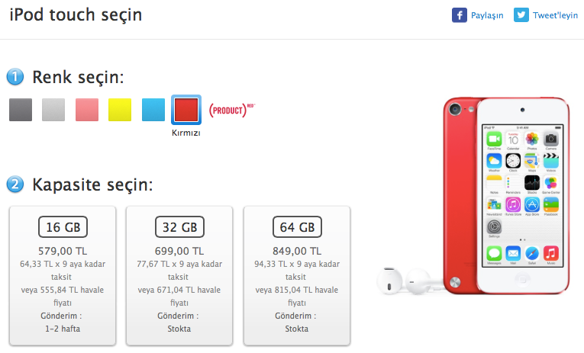
Task: Select the space gray color swatch
Action: click(21, 110)
